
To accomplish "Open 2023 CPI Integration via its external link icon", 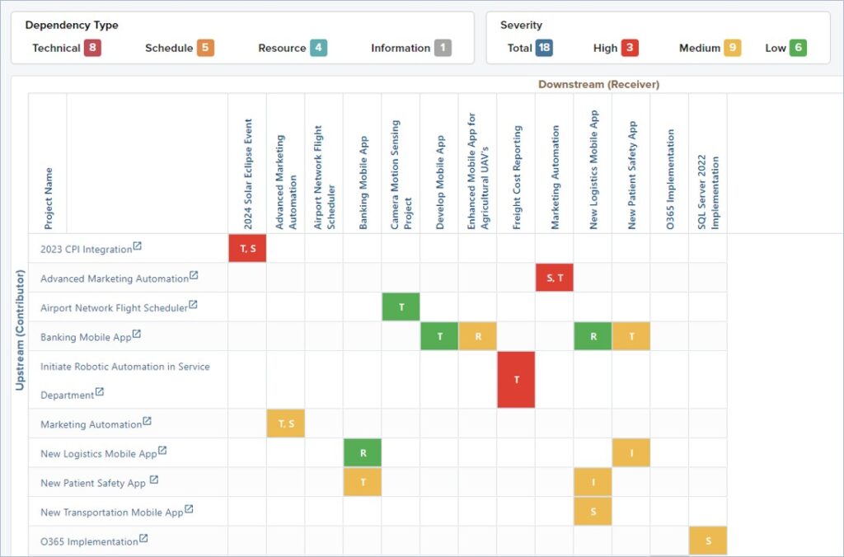I will point(138,246).
